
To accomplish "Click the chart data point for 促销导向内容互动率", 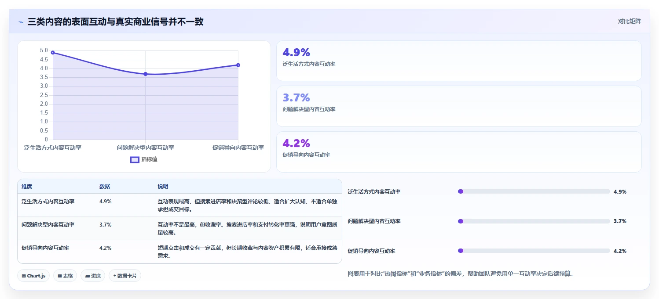I will pos(238,65).
